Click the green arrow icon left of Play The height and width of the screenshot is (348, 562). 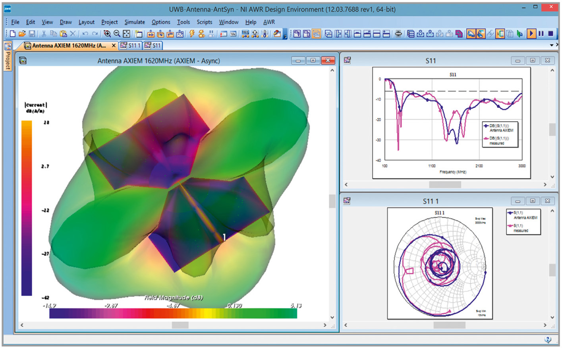520,34
